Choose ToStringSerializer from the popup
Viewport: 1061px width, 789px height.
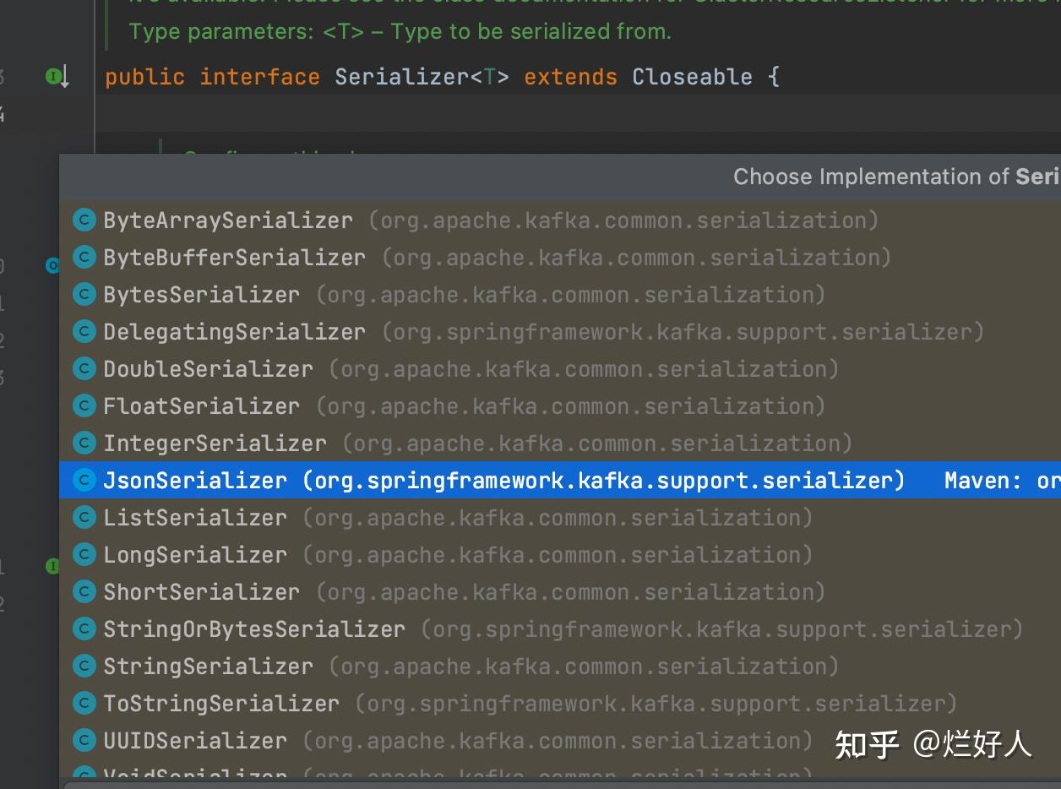221,704
